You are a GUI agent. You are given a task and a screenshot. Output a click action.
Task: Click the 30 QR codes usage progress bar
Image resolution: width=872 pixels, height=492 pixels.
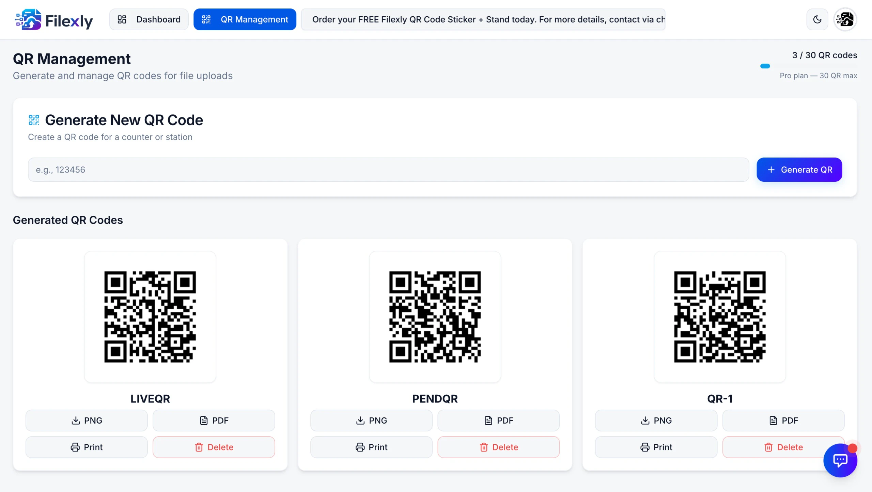[809, 66]
